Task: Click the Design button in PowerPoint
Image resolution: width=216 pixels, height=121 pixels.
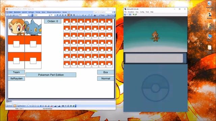Action: click(102, 15)
